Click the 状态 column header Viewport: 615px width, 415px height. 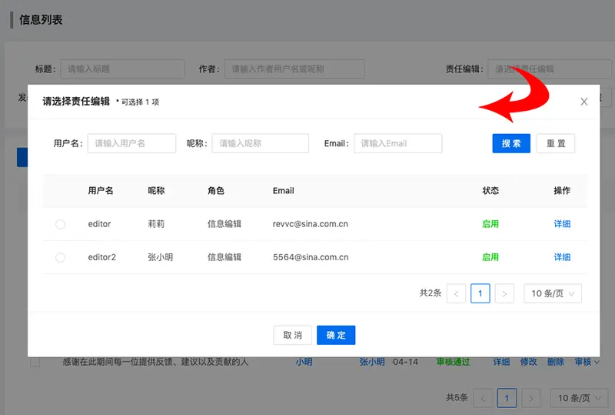[490, 191]
